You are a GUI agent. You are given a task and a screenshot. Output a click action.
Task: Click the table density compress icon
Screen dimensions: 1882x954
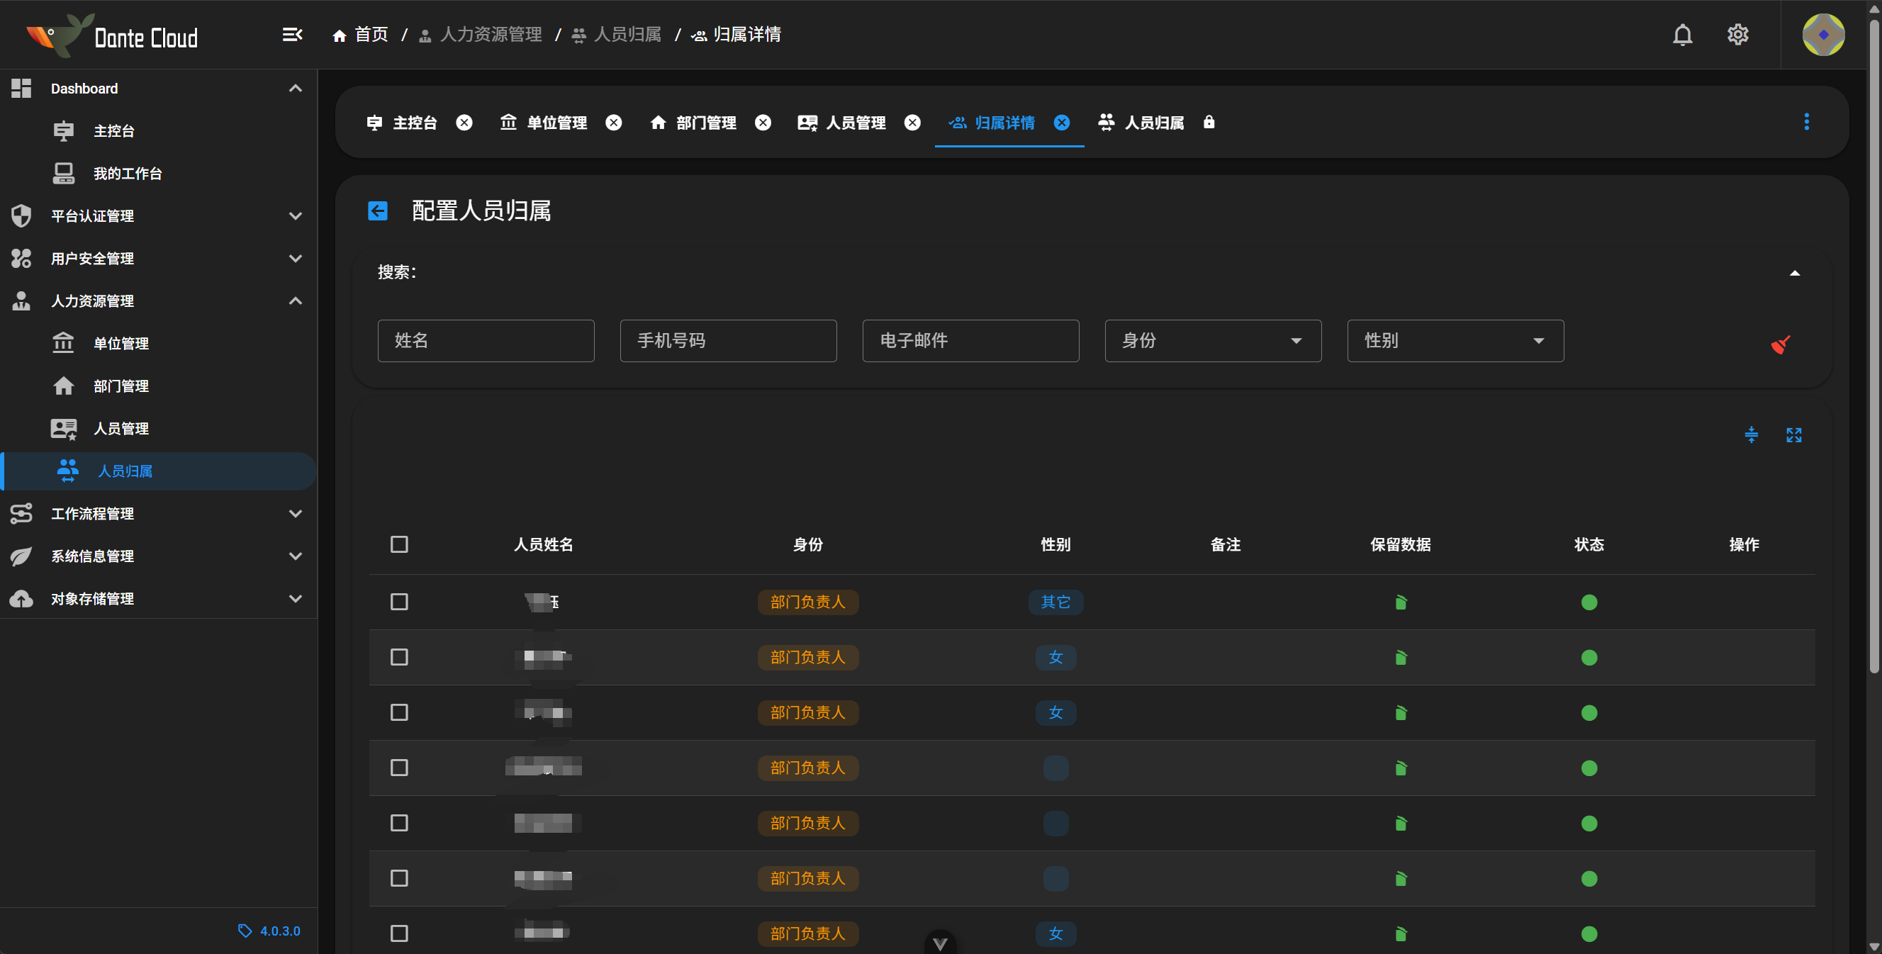1752,435
